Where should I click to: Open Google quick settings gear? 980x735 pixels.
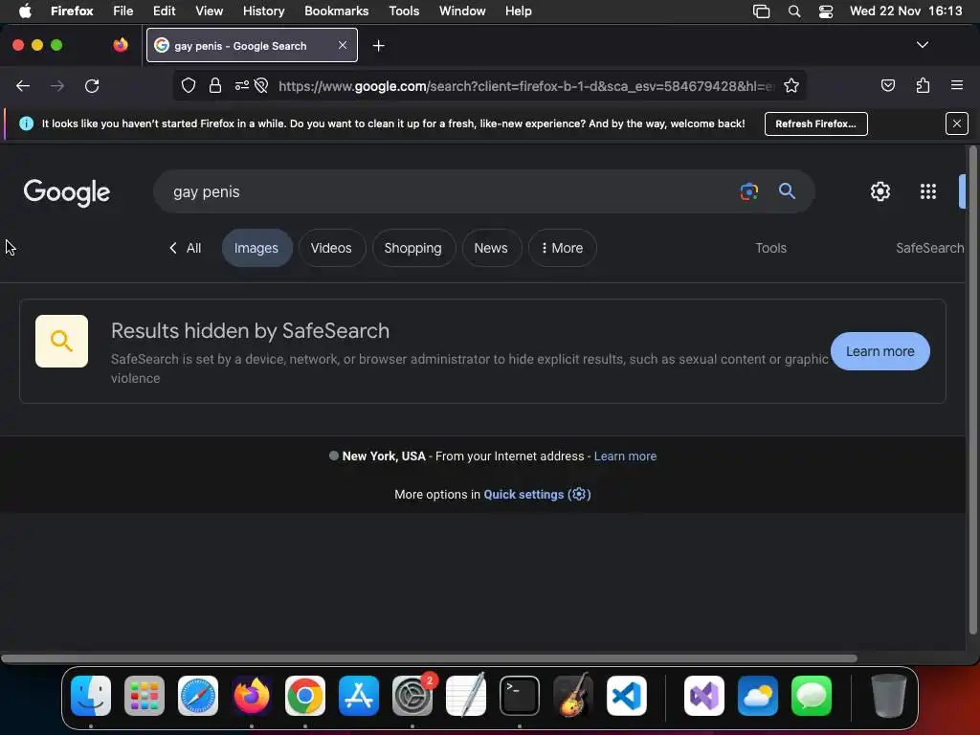[880, 191]
